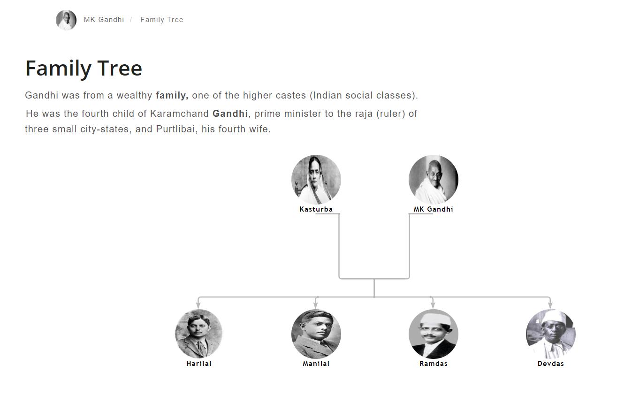Click the Devdas name label
The image size is (632, 396).
click(551, 364)
